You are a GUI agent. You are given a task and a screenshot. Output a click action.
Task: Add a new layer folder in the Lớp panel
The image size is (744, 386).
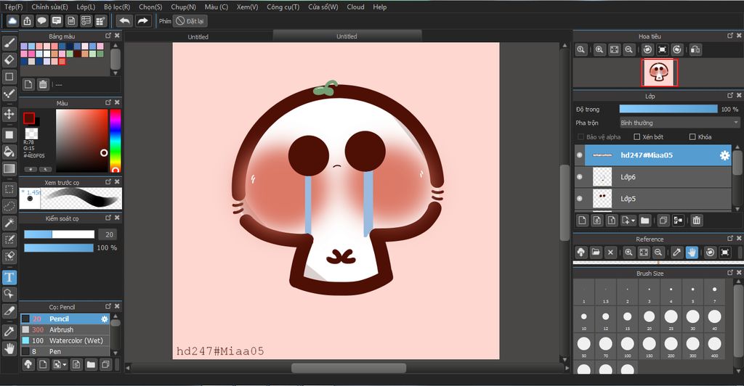[644, 221]
